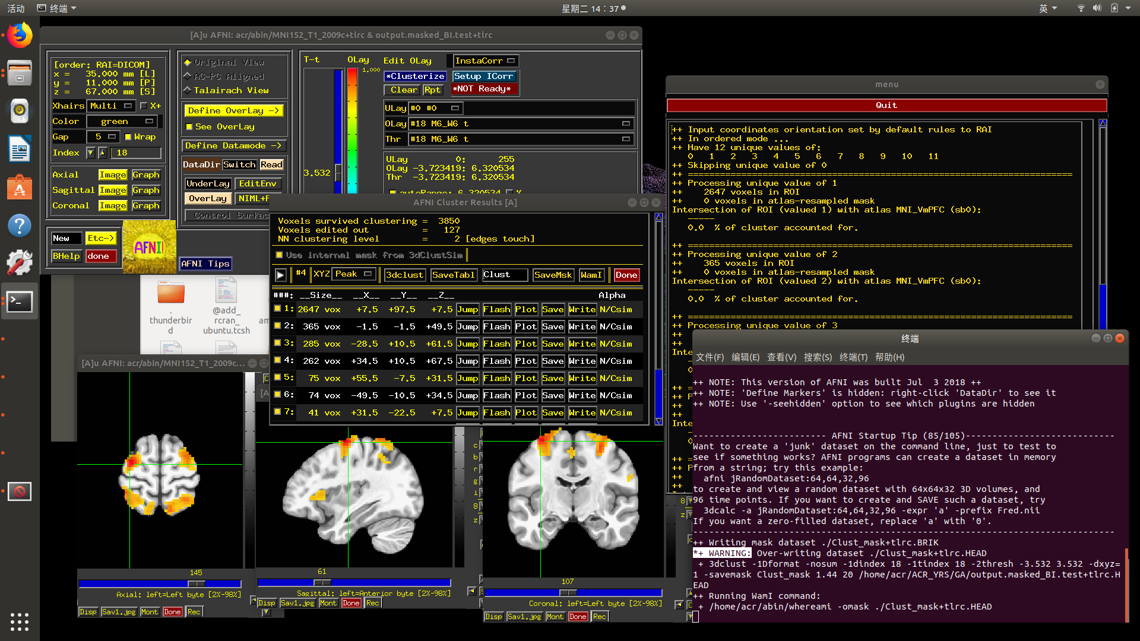The image size is (1140, 641).
Task: Show applications grid
Action: pos(20,621)
